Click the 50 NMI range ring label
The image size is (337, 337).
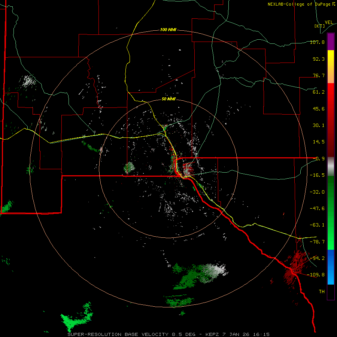[168, 99]
